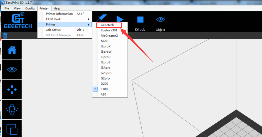Click the Geeetech logo

(x=18, y=21)
